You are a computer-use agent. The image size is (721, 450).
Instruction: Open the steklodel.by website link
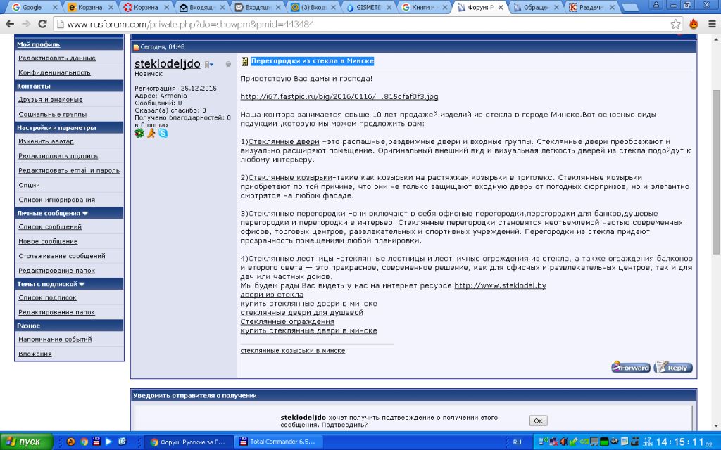[x=500, y=285]
